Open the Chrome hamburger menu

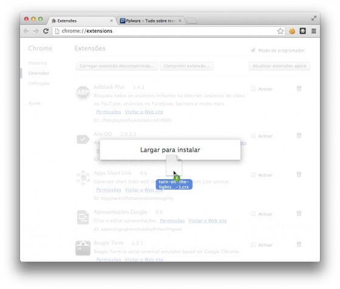(x=313, y=31)
